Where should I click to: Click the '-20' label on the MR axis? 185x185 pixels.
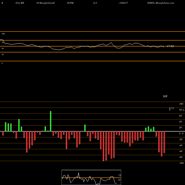click(x=181, y=139)
